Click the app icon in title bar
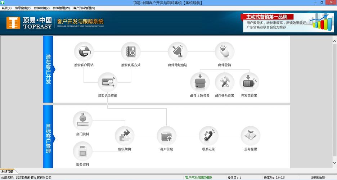Screen dimensions: 337x180 [3, 3]
